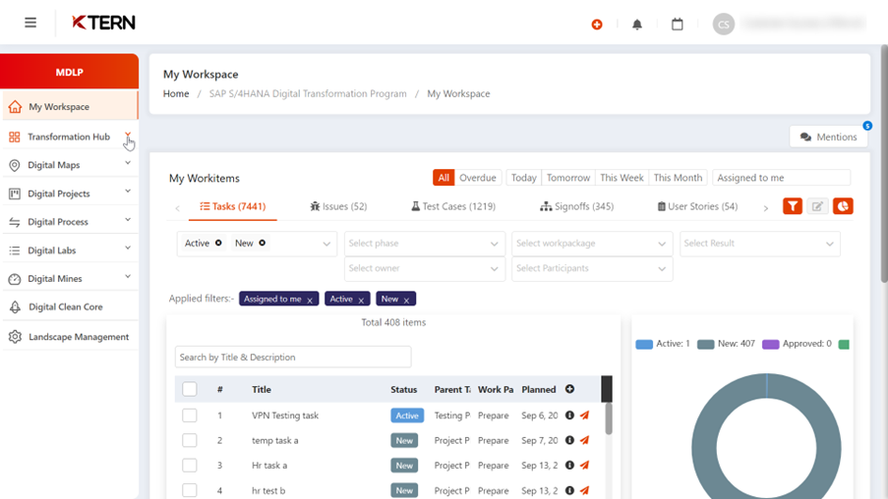Click the red plus create icon
The width and height of the screenshot is (888, 499).
click(x=597, y=25)
